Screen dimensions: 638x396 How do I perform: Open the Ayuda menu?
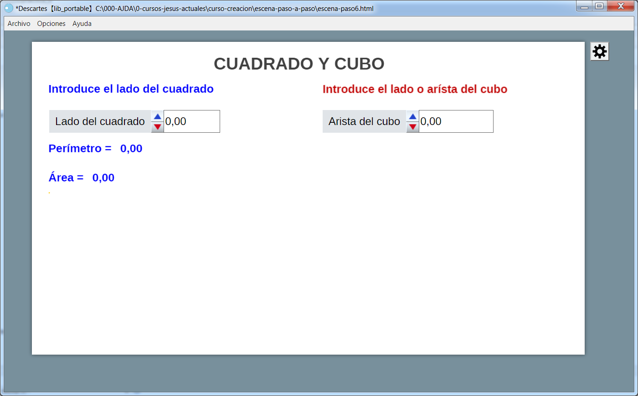(x=82, y=24)
